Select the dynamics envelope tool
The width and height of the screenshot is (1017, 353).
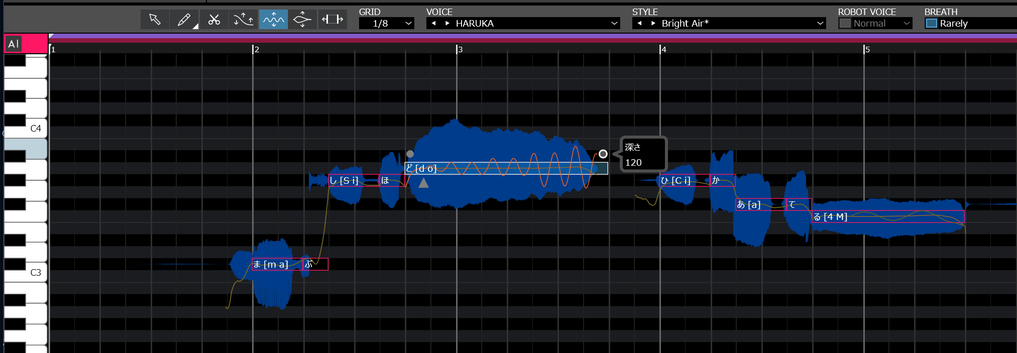pos(303,20)
